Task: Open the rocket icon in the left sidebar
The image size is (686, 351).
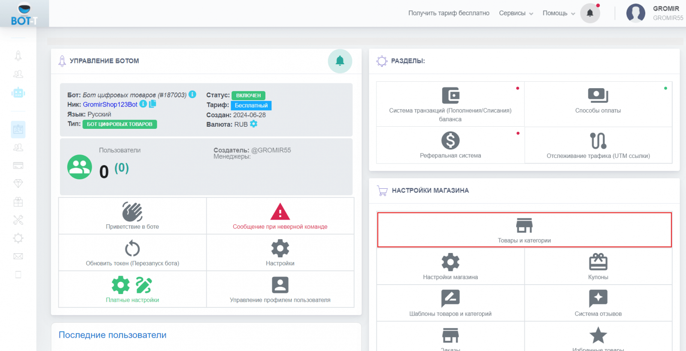Action: 18,56
